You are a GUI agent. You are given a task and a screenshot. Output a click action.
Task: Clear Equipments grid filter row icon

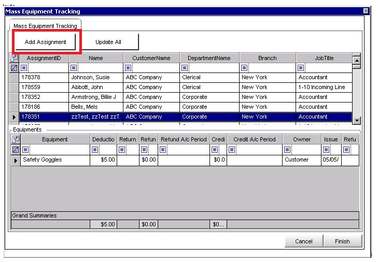coord(16,150)
